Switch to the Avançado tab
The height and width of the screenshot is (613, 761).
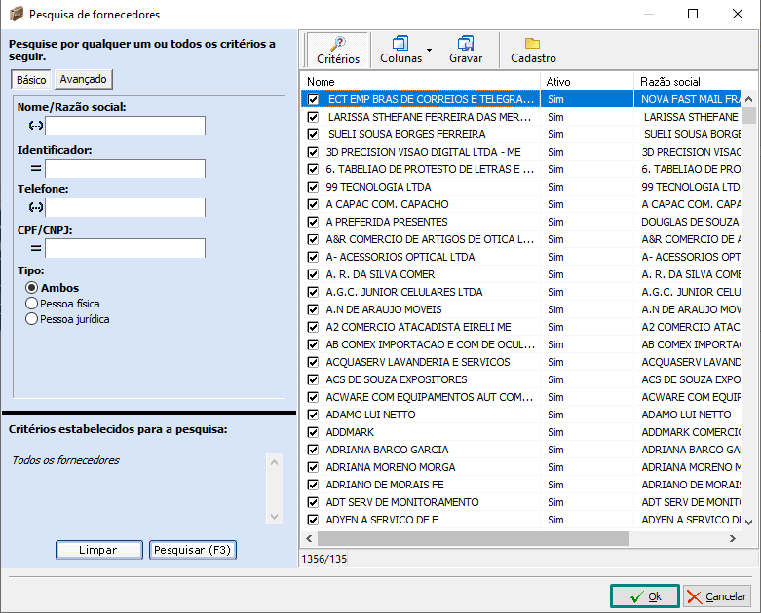pos(83,79)
